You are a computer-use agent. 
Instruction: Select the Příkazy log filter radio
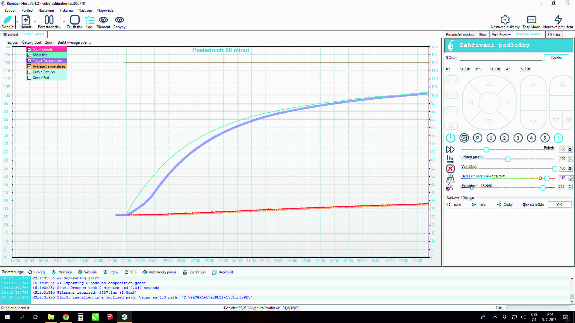30,272
